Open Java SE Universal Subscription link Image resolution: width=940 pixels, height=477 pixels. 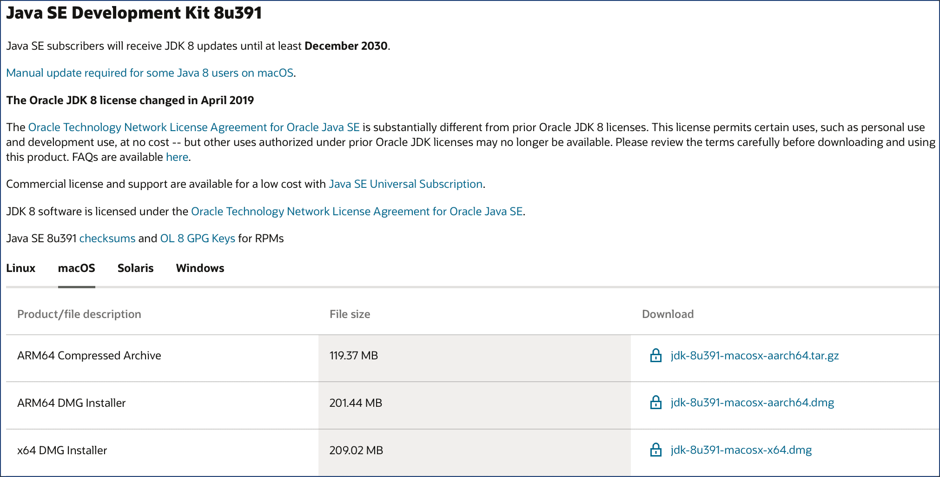[405, 184]
